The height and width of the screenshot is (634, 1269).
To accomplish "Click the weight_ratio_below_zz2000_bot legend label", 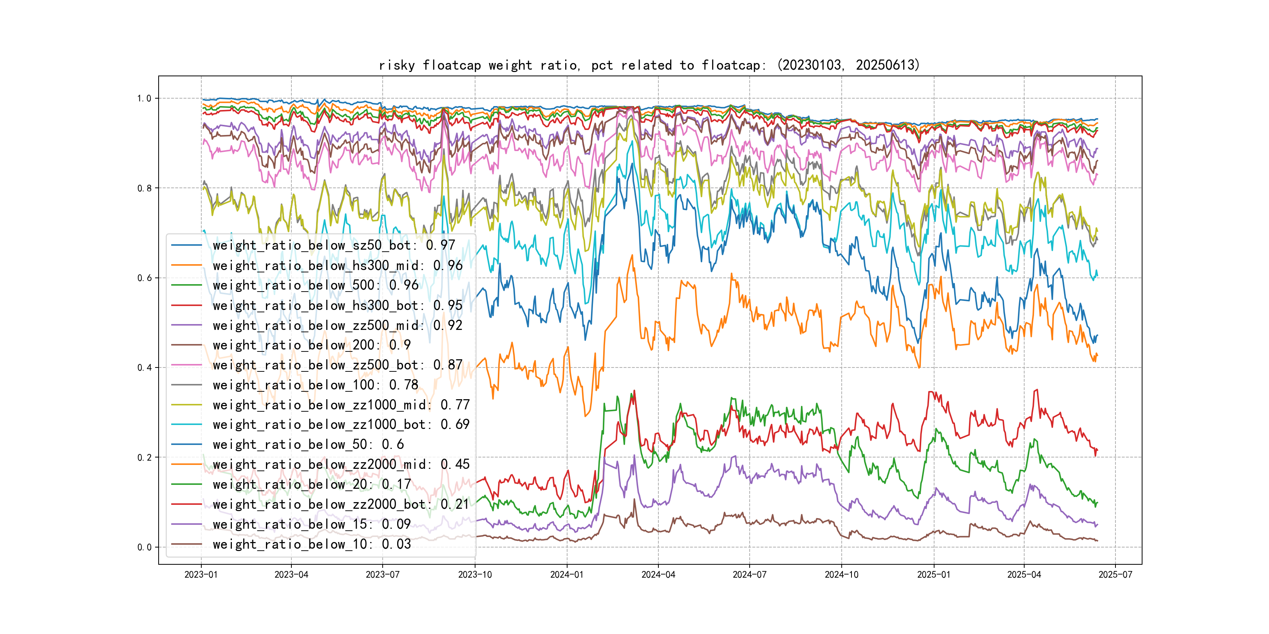I will (x=341, y=504).
